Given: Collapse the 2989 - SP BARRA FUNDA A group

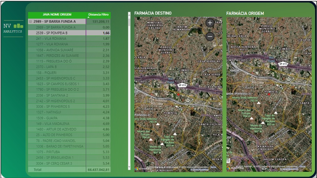Looking at the screenshot, I should tap(30, 21).
